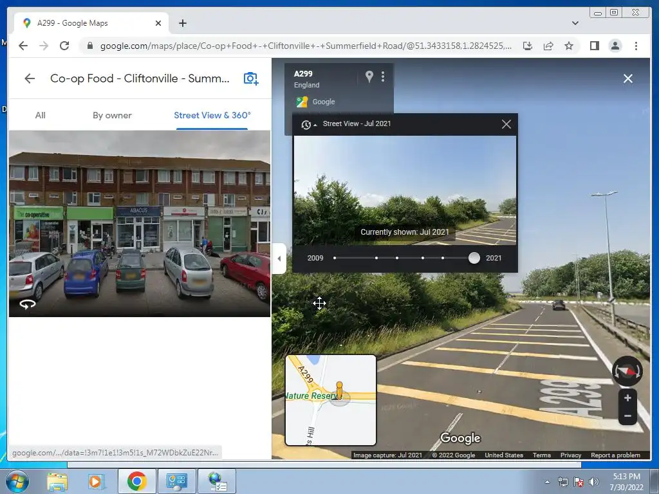Open File Explorer from the taskbar
This screenshot has height=494, width=659.
pos(57,481)
